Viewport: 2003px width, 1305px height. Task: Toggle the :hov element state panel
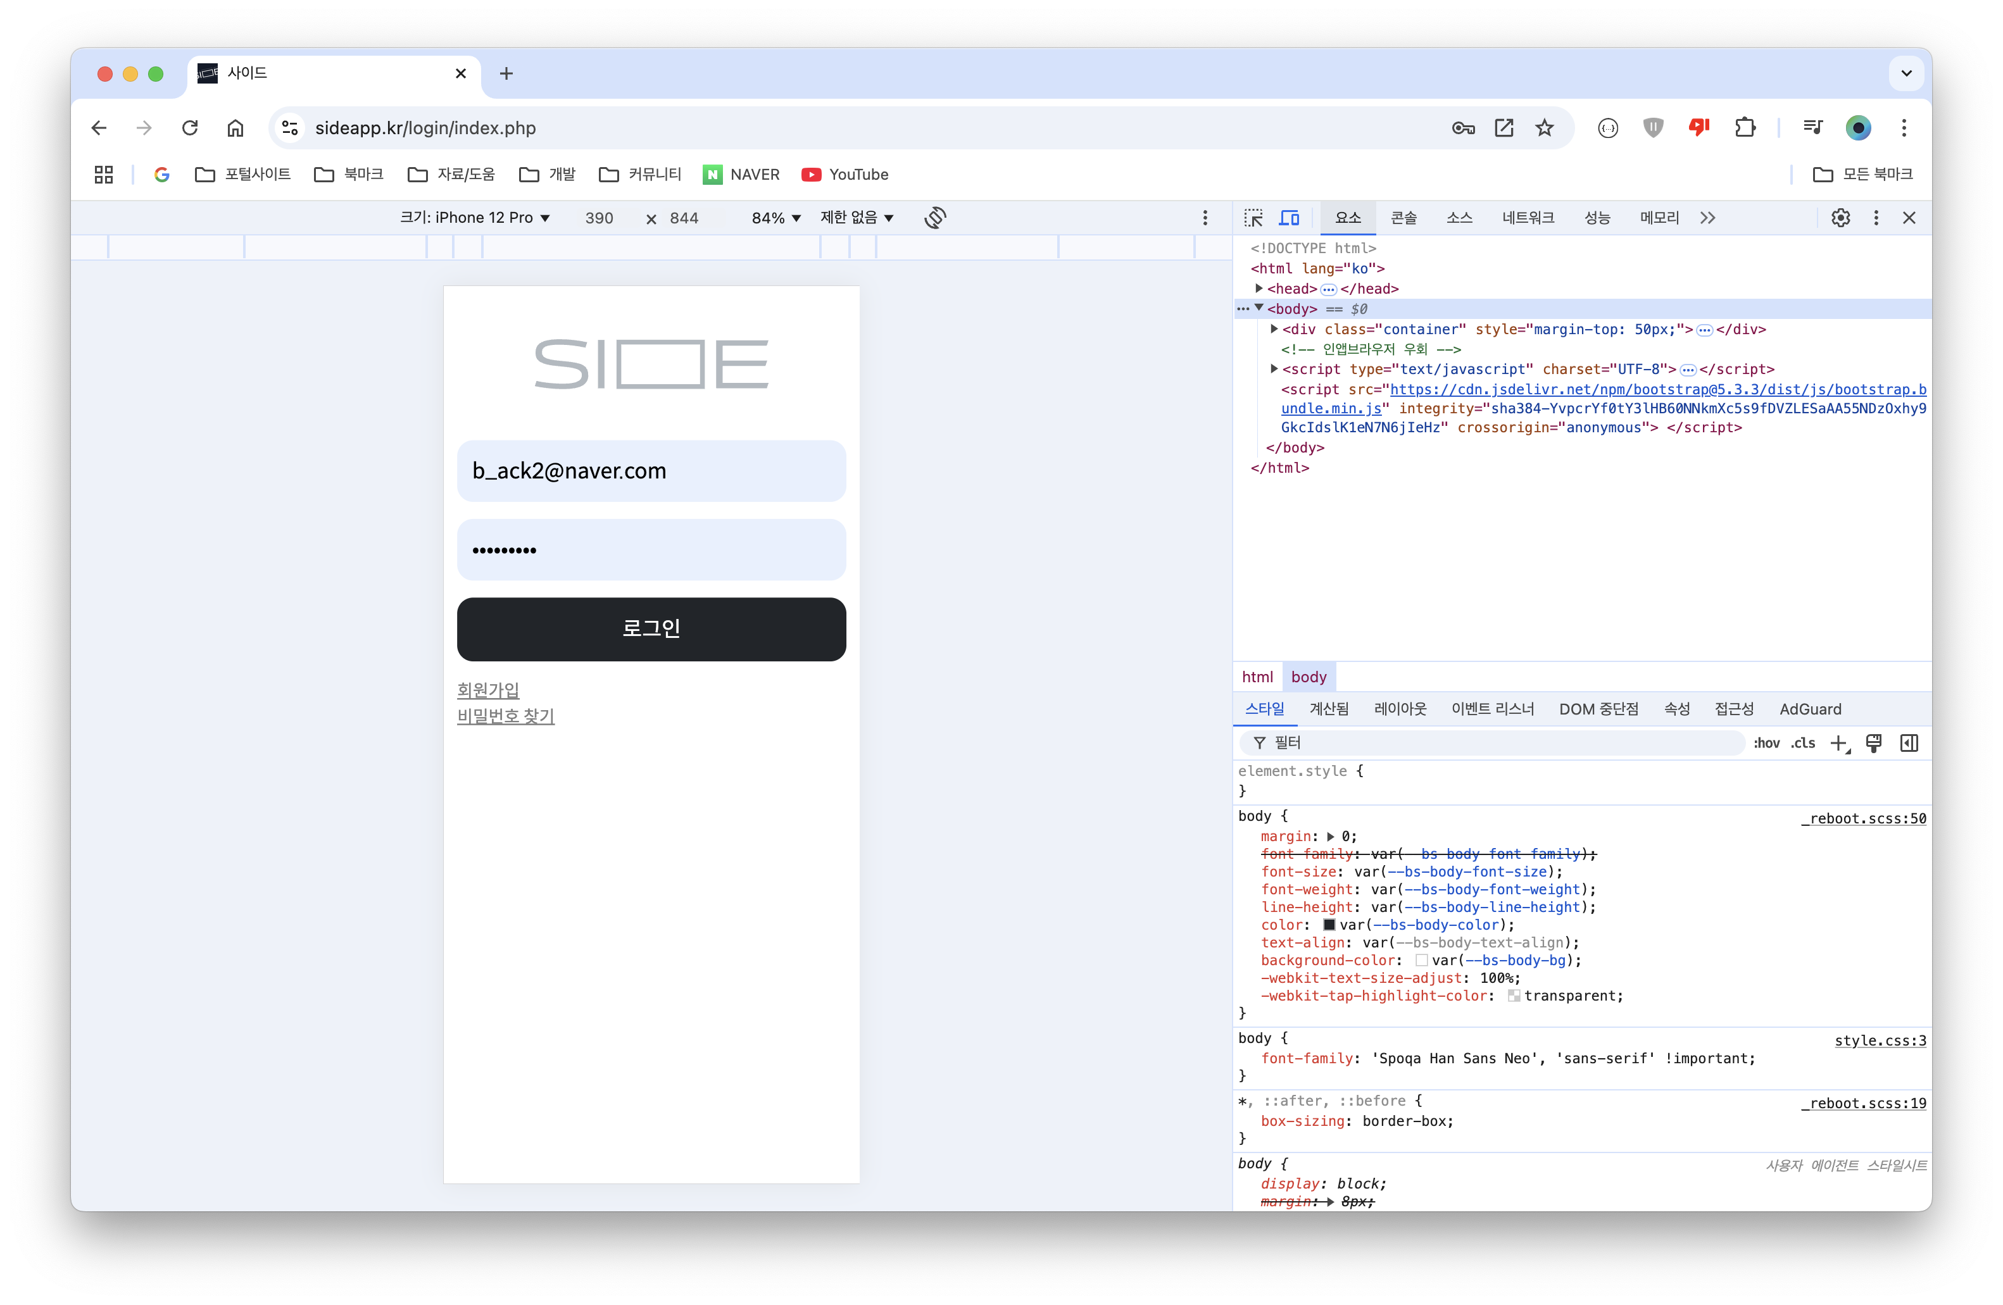pyautogui.click(x=1766, y=743)
